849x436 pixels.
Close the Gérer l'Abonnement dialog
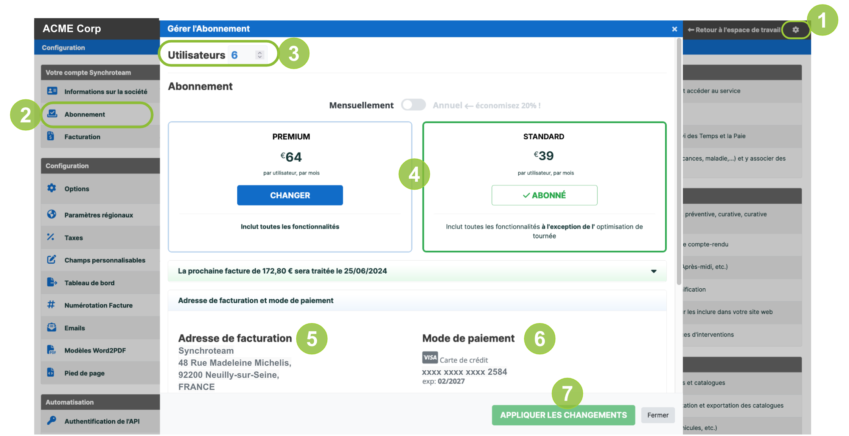(x=674, y=29)
